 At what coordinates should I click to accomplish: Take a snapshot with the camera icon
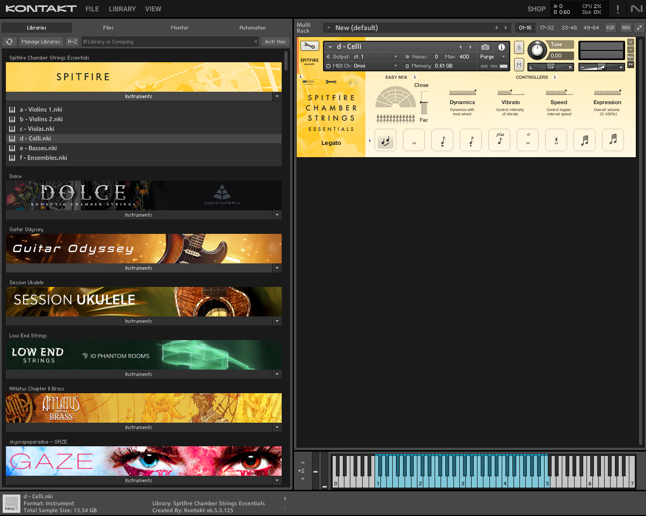point(485,47)
